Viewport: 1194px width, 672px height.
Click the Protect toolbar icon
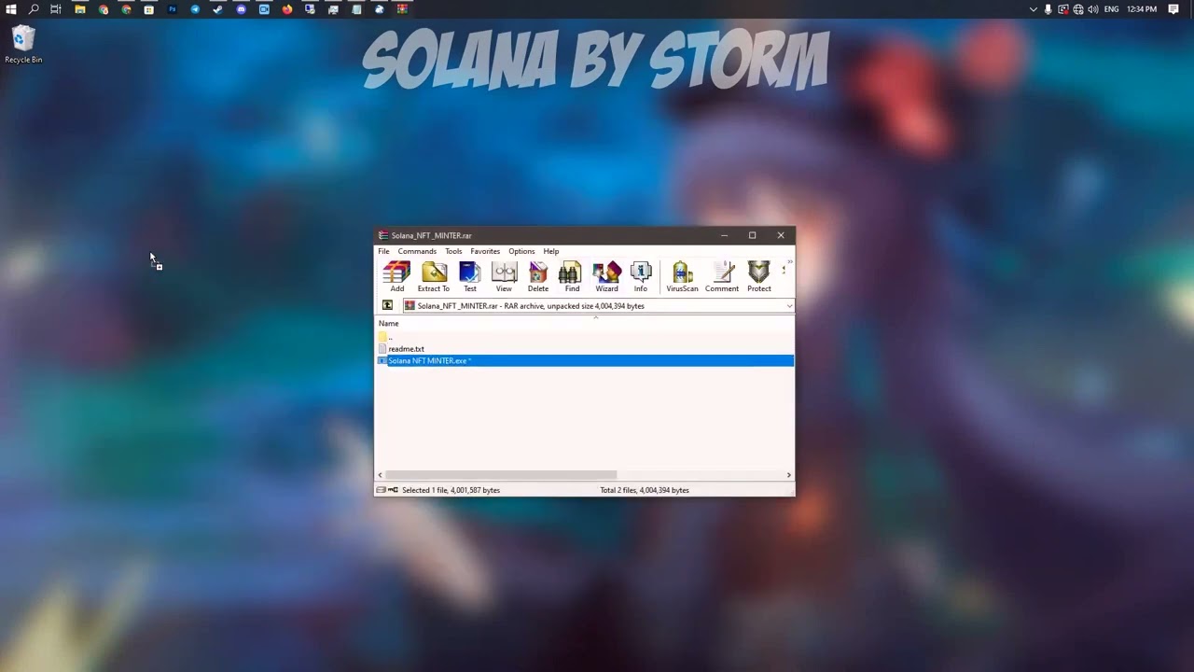pos(759,276)
